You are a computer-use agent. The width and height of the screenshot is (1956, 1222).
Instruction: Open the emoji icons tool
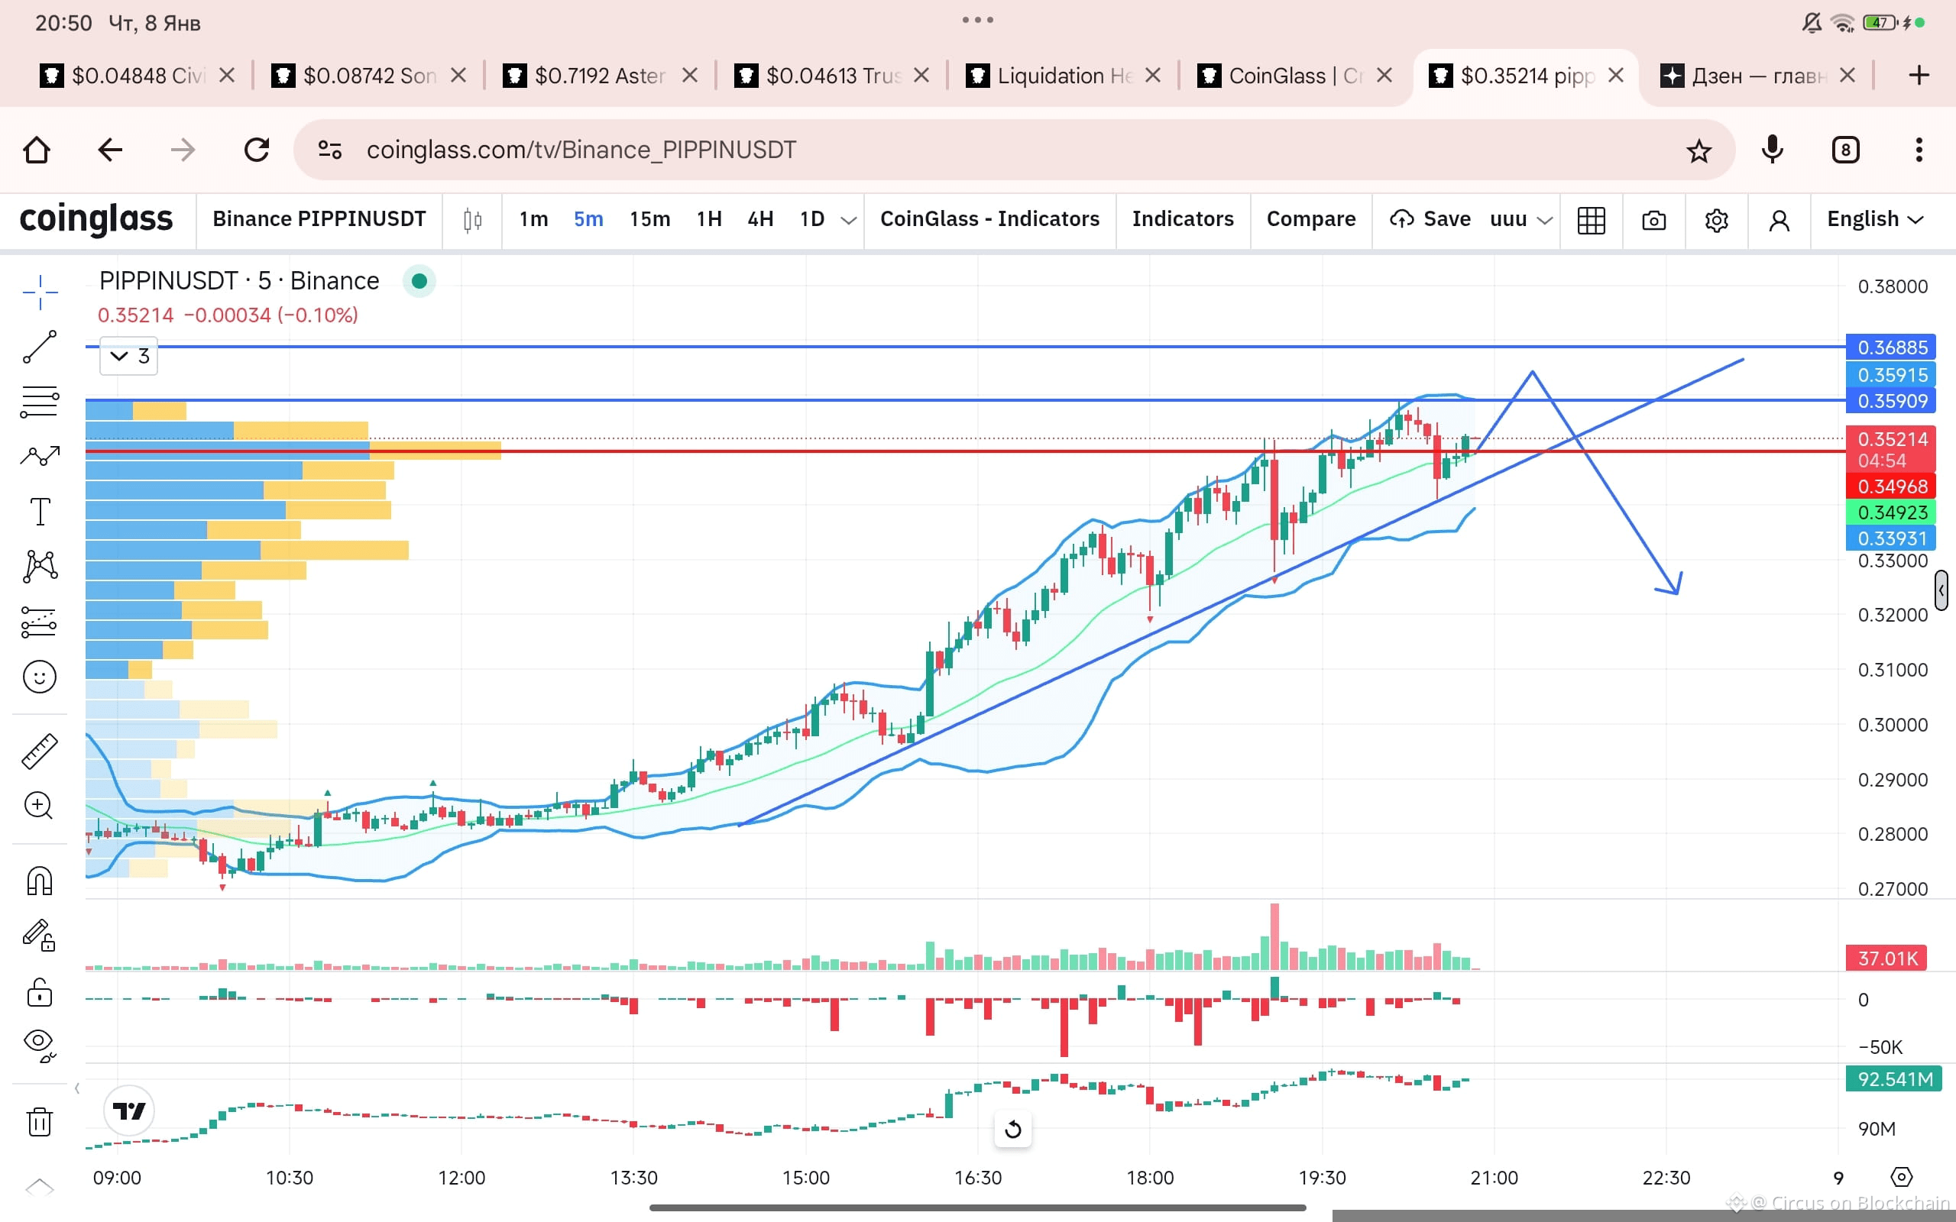coord(40,677)
